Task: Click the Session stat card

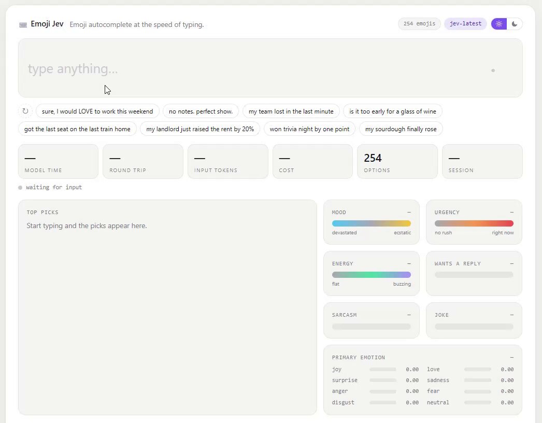Action: click(x=482, y=162)
